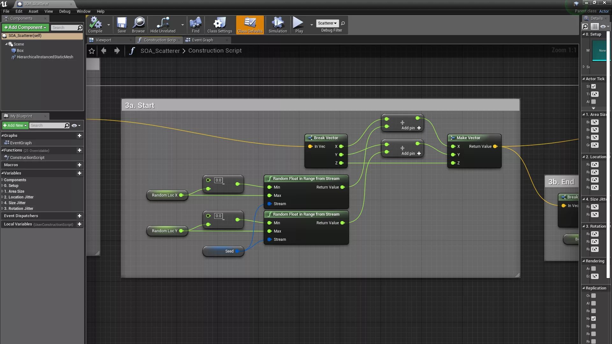612x344 pixels.
Task: Toggle My Blueprint eye visibility options
Action: tap(75, 125)
